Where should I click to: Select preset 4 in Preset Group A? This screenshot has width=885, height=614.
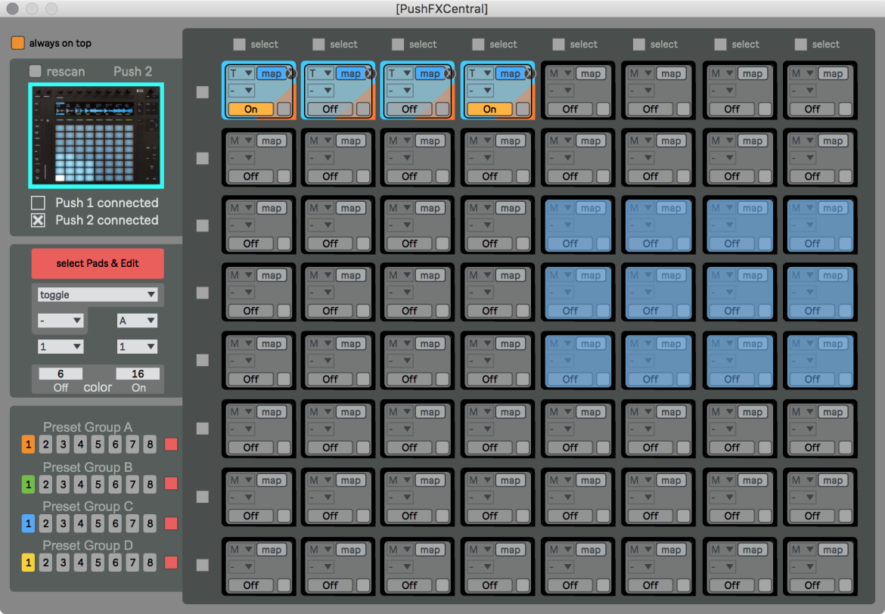(81, 444)
